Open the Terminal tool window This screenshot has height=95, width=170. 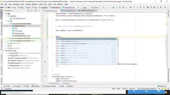(35, 86)
